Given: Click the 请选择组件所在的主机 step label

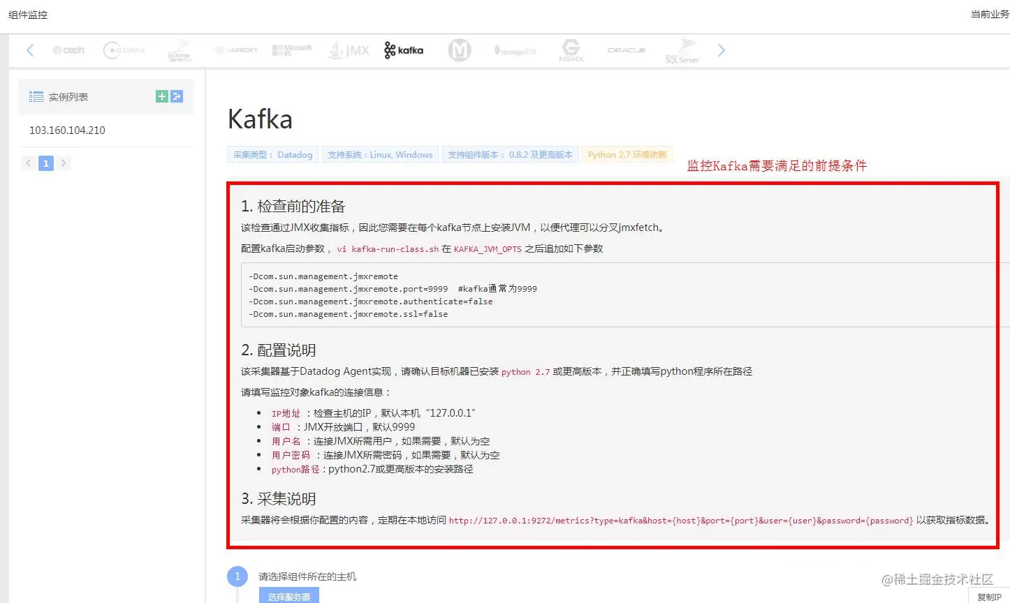Looking at the screenshot, I should point(307,576).
